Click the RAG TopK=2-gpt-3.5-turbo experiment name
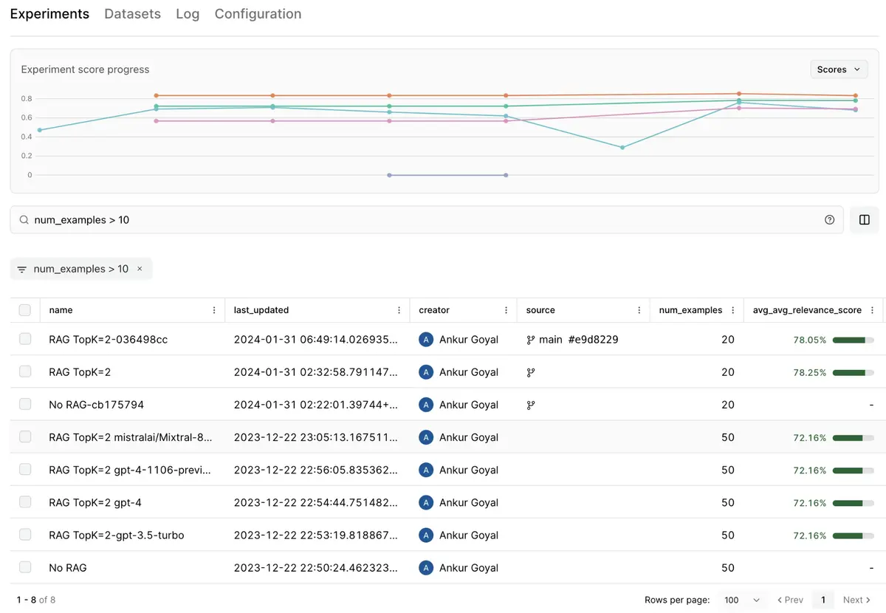 [x=117, y=535]
